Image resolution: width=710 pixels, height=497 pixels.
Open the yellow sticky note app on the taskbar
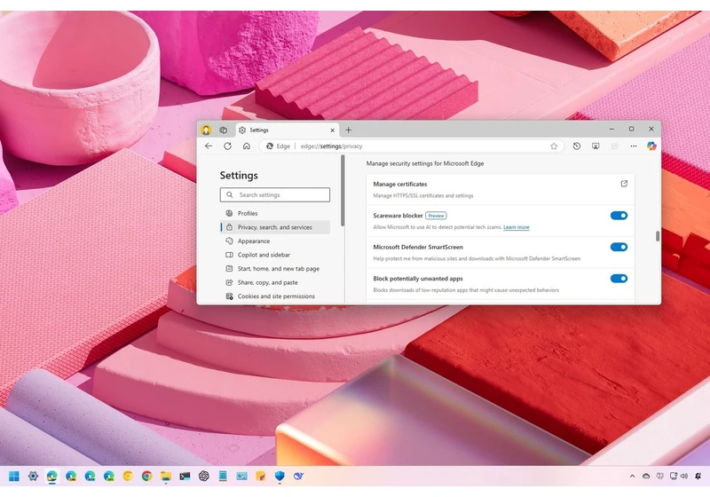point(260,477)
